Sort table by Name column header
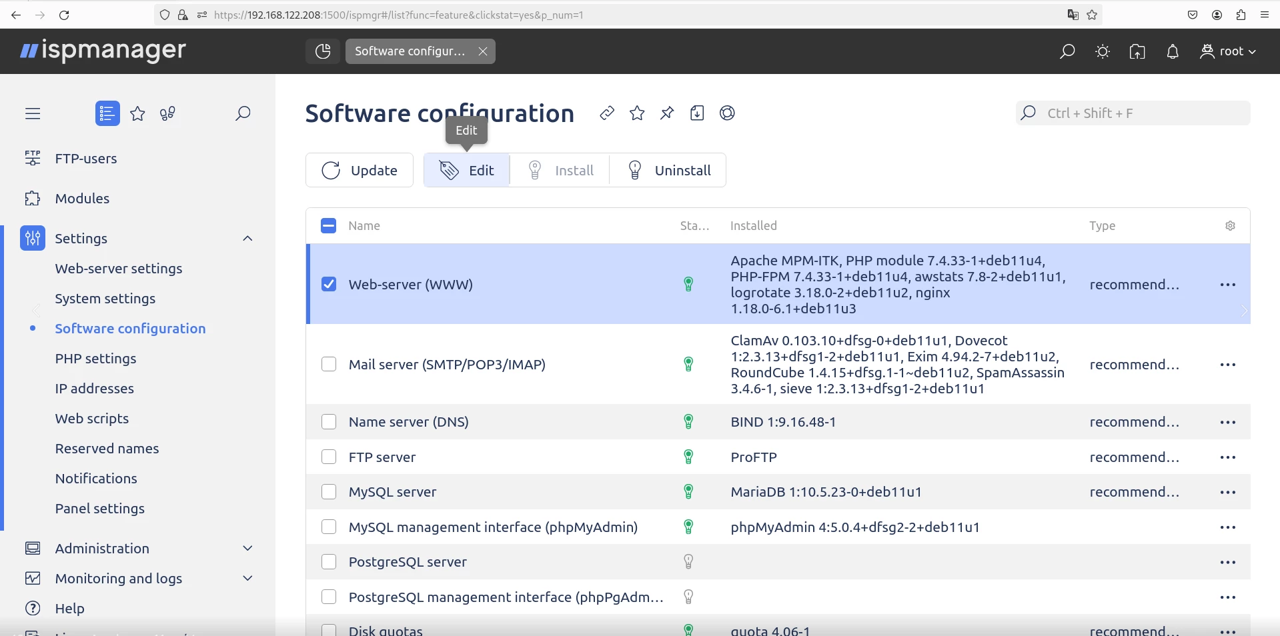The height and width of the screenshot is (636, 1280). point(364,226)
